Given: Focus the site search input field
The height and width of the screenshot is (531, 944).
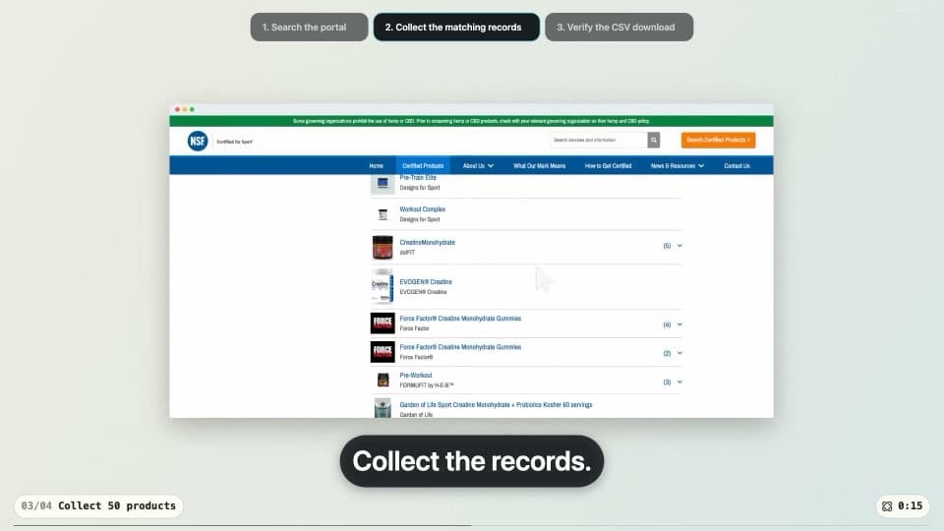Looking at the screenshot, I should click(x=599, y=140).
